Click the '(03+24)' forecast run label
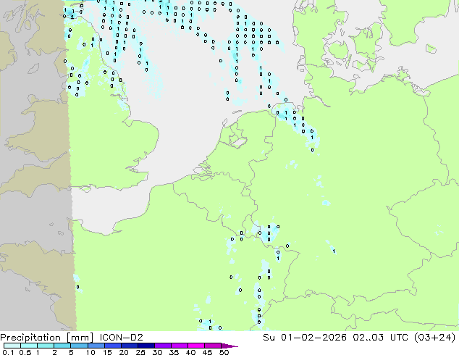The image size is (459, 355). tap(435, 337)
